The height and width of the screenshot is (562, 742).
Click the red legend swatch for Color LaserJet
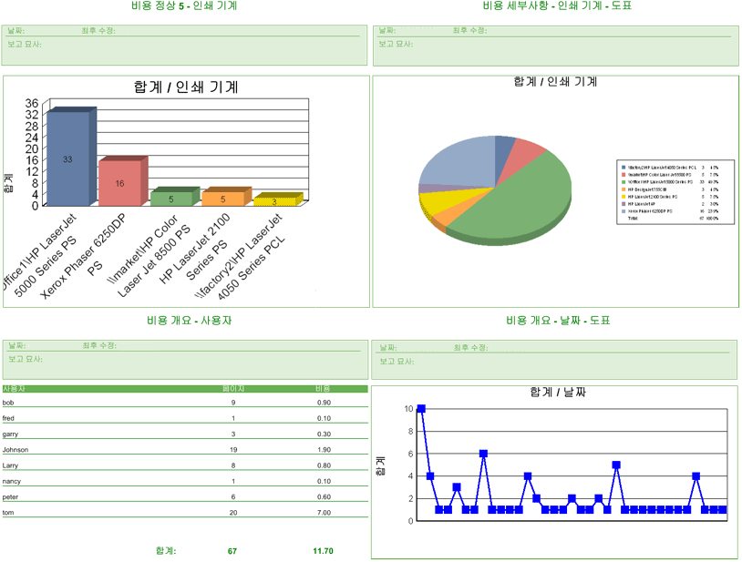[623, 175]
